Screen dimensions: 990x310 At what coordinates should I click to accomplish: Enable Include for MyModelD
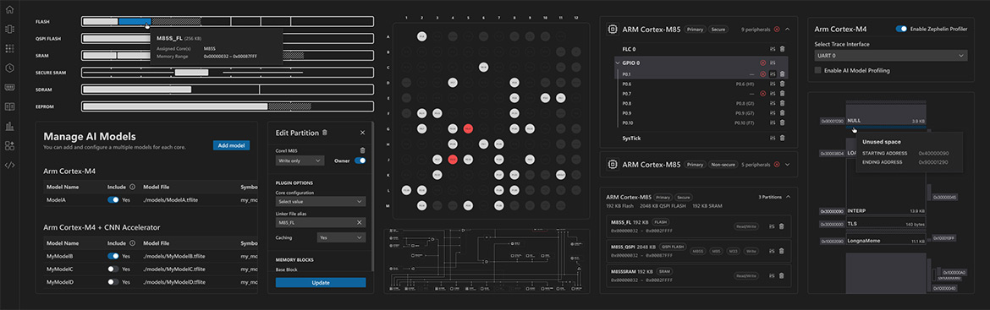(x=113, y=281)
